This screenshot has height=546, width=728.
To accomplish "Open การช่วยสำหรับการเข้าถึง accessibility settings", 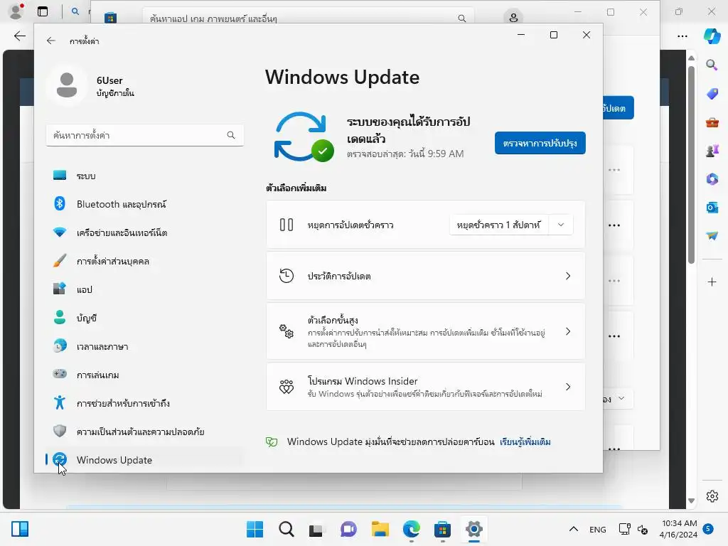I will [144, 403].
